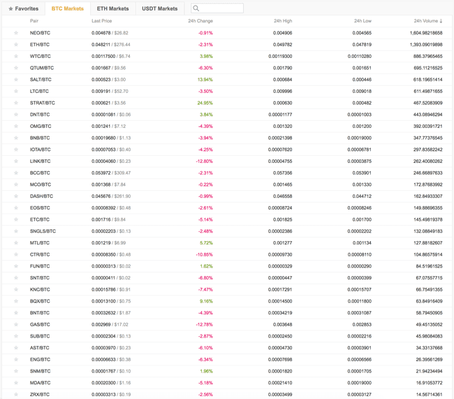Click BQX/BTC change value 9.16%
454x399 pixels.
click(206, 301)
